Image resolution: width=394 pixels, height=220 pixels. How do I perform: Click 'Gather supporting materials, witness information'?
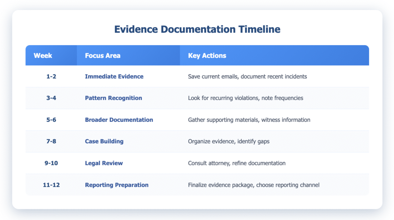pos(249,120)
